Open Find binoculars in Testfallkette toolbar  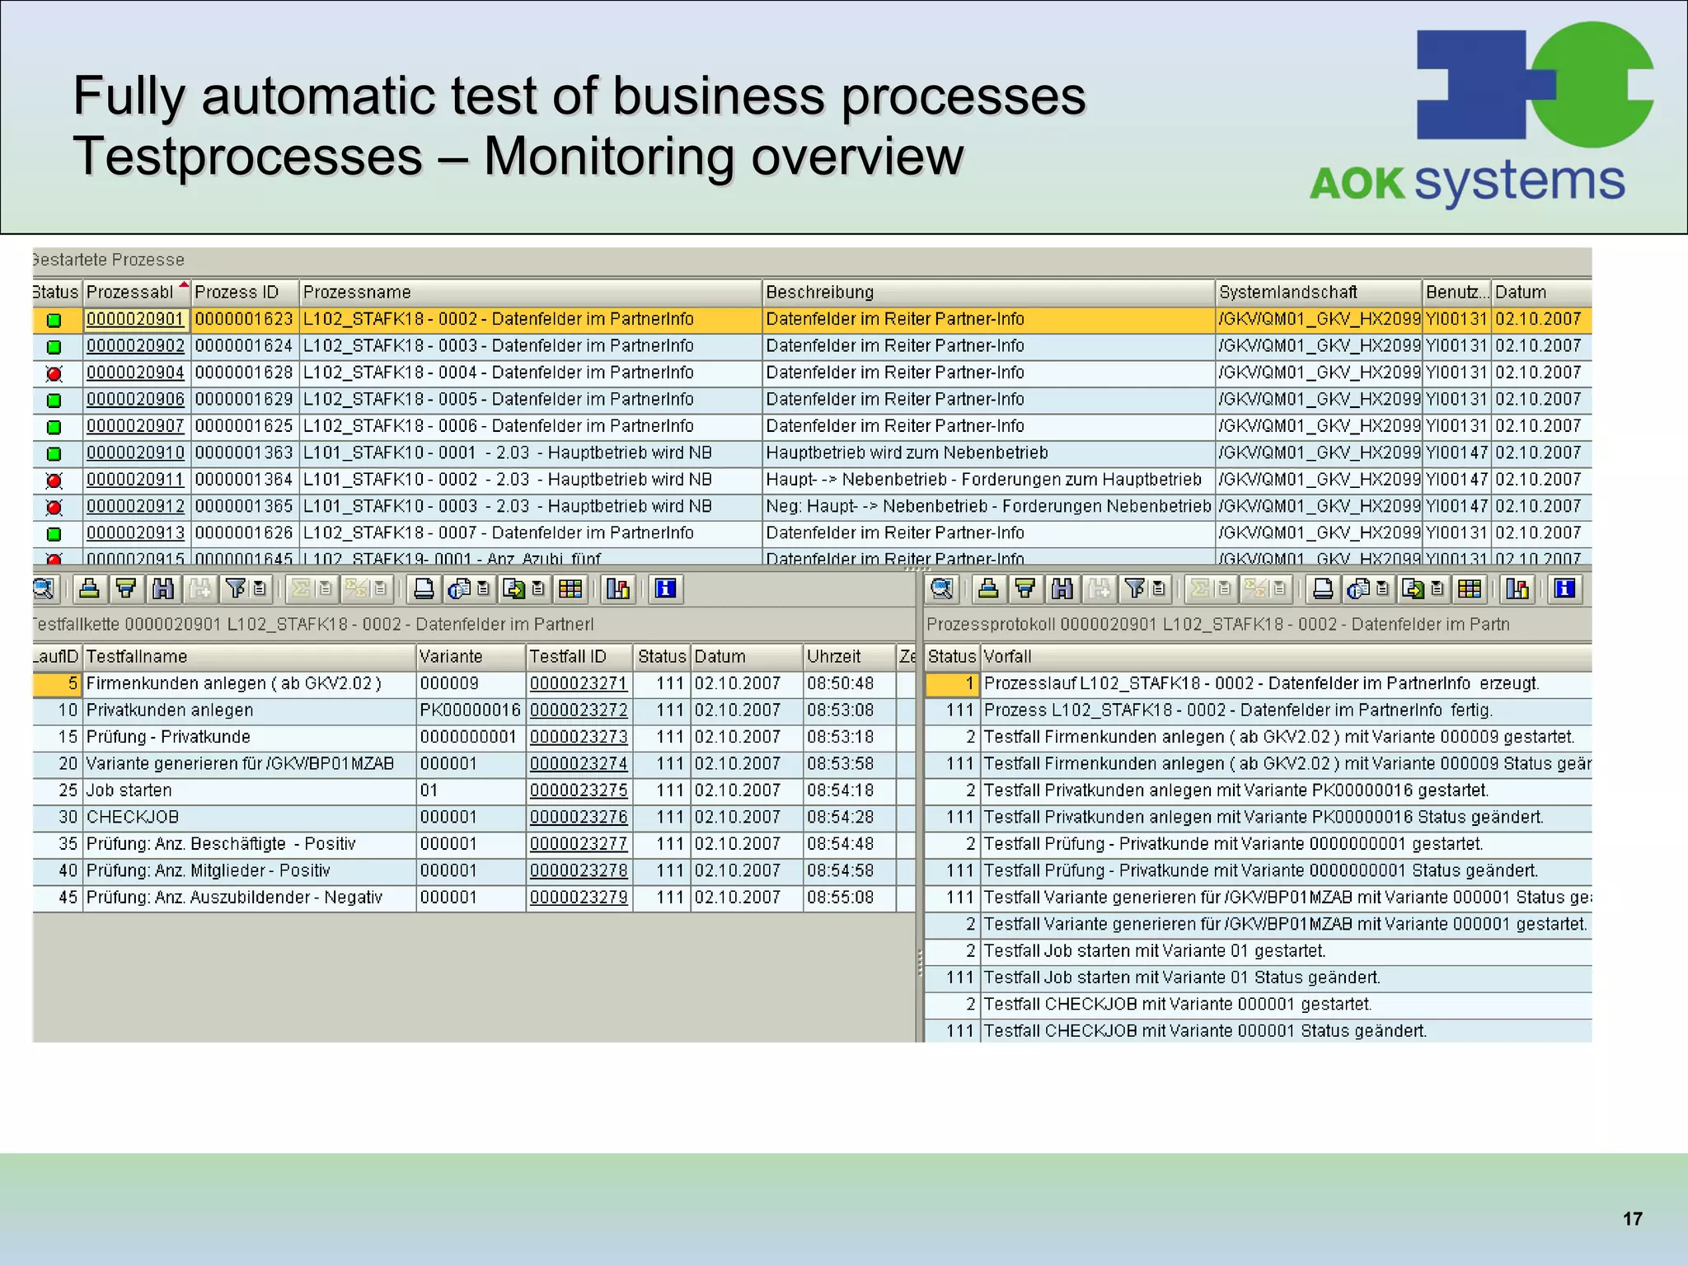point(163,588)
